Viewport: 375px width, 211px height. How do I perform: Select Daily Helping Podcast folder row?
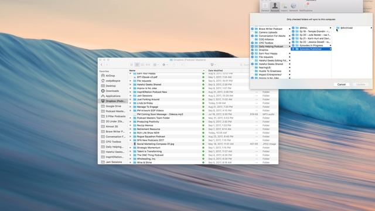click(271, 46)
